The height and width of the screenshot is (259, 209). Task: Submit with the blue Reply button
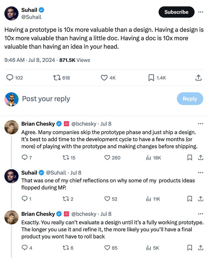pyautogui.click(x=190, y=98)
